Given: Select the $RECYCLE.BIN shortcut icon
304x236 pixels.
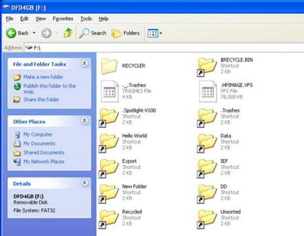Looking at the screenshot, I should pos(207,67).
